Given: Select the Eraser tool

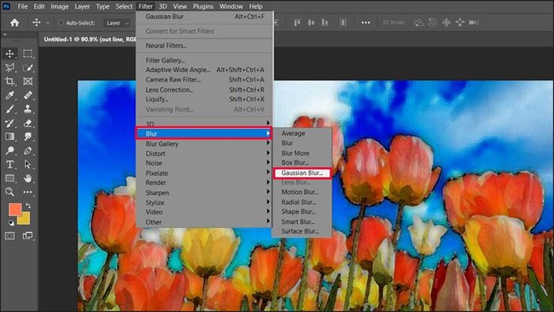Looking at the screenshot, I should pos(28,123).
